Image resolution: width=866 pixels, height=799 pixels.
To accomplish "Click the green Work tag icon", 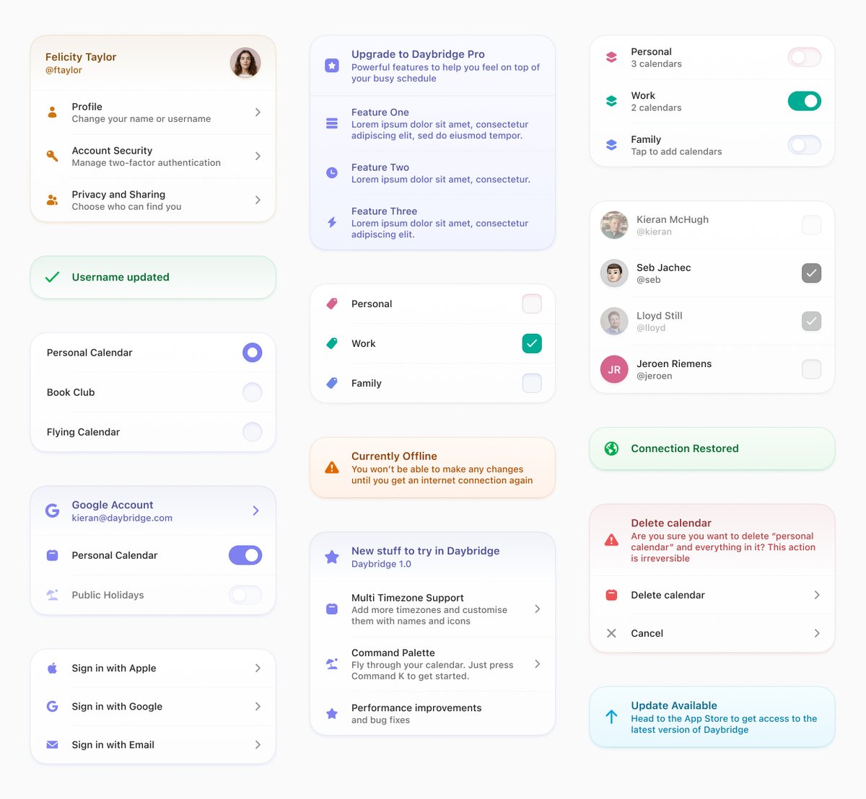I will (x=332, y=343).
